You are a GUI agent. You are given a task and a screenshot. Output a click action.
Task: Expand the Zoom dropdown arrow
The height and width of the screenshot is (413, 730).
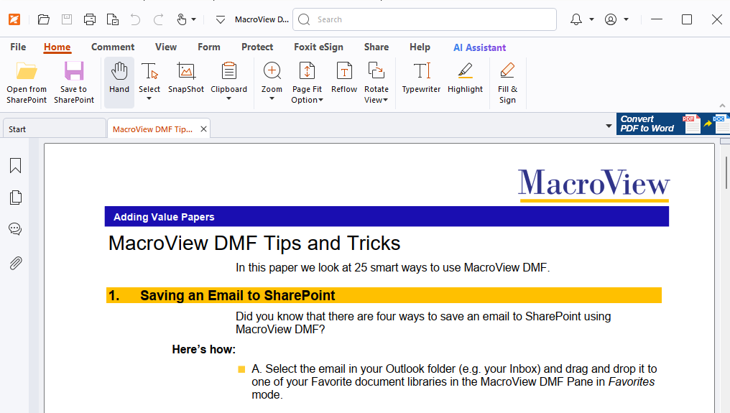[272, 98]
